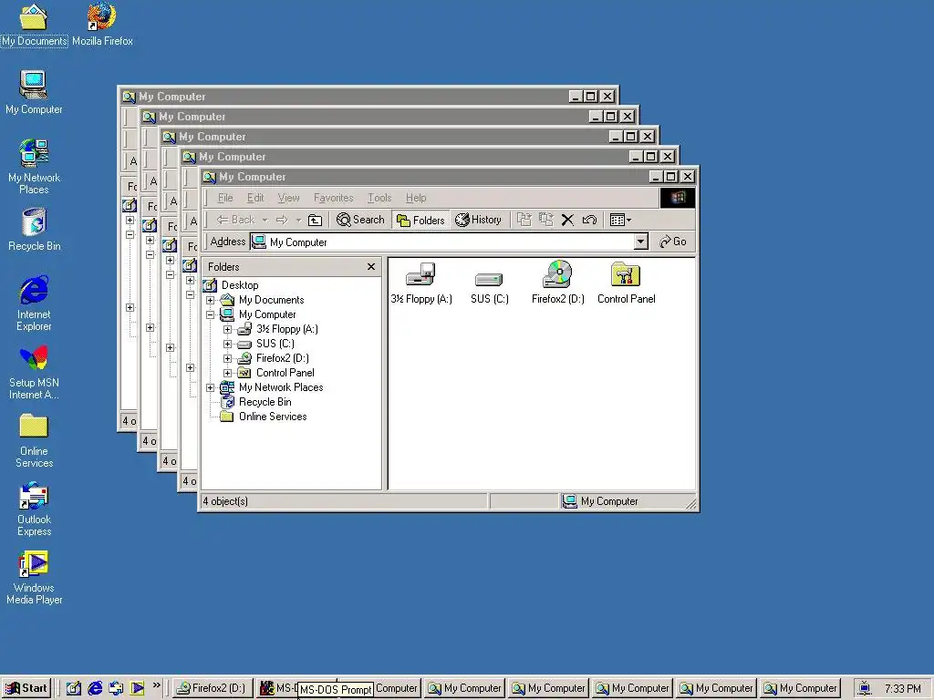Select Desktop in the folder tree
The height and width of the screenshot is (700, 934).
[233, 285]
